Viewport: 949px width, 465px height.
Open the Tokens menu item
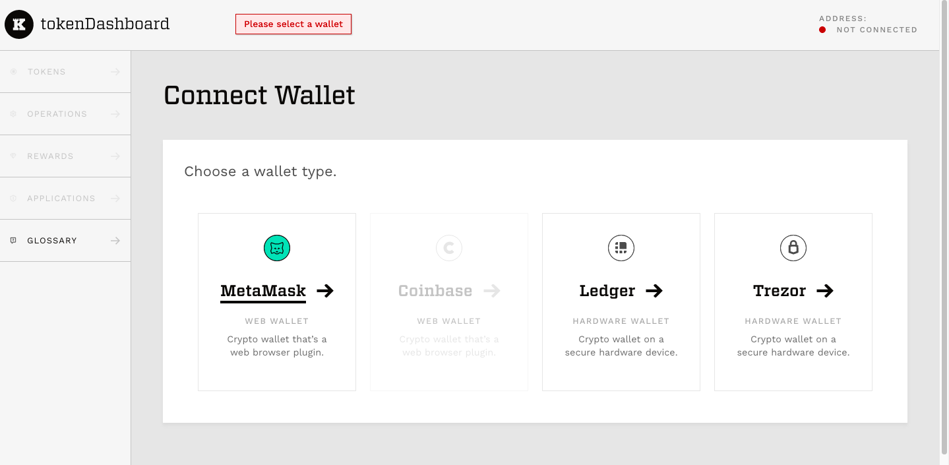[x=65, y=72]
